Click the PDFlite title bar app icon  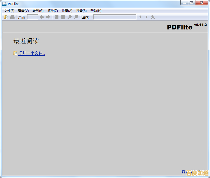tap(4, 4)
